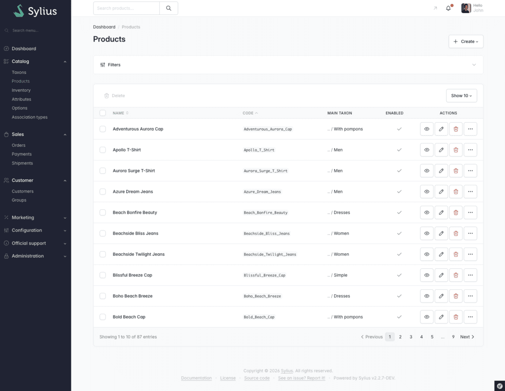Edit Beach Bonfire Beauty pencil icon
This screenshot has width=505, height=391.
[x=441, y=213]
